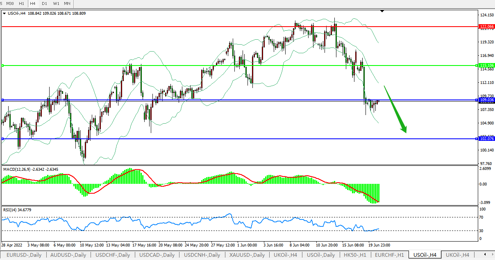Select the MN monthly timeframe

(x=67, y=3)
